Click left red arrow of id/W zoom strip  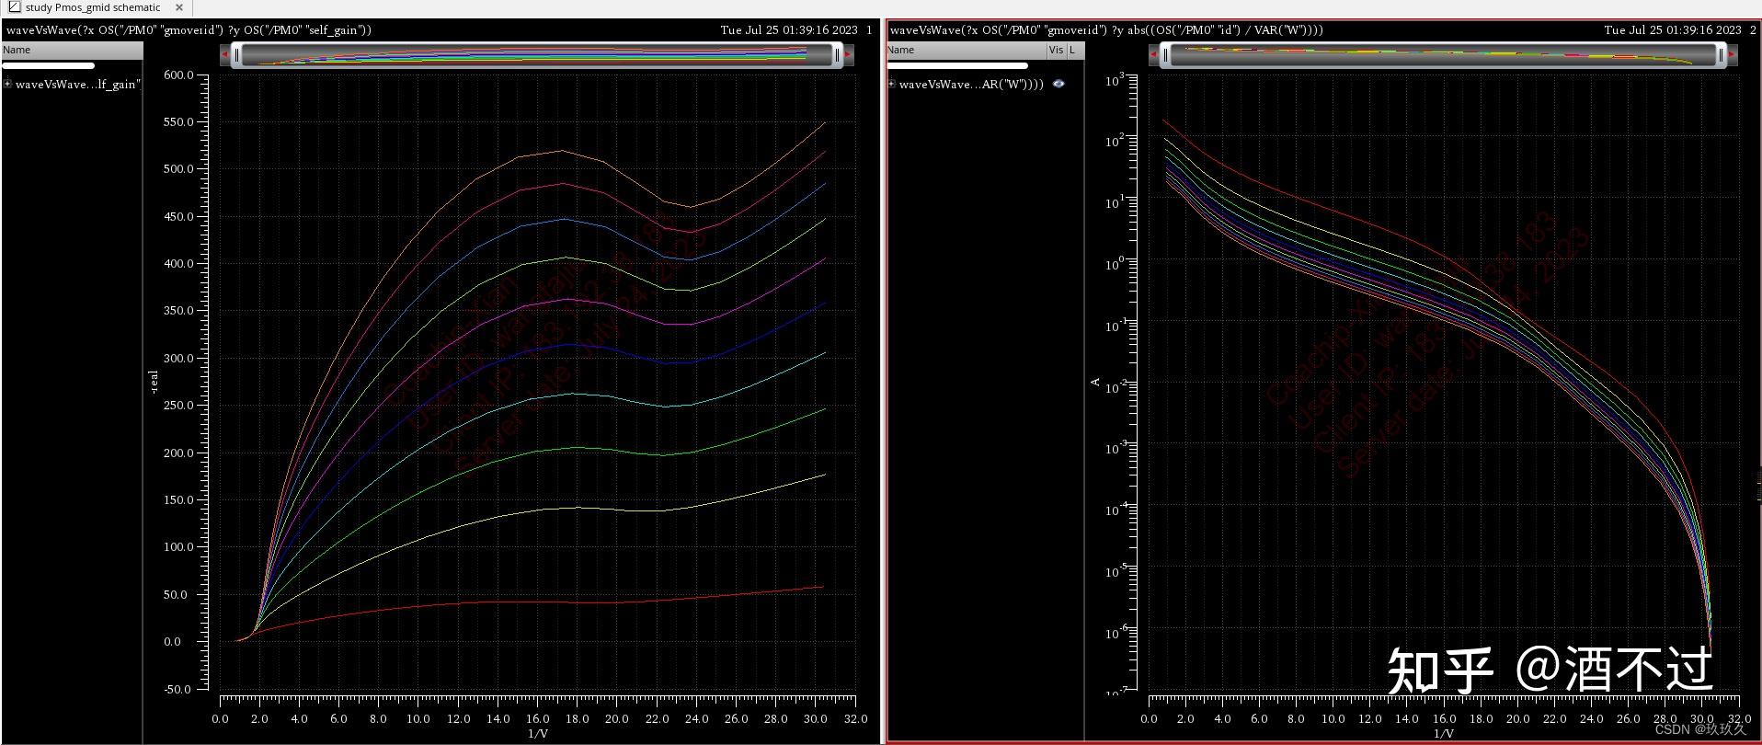coord(1153,55)
